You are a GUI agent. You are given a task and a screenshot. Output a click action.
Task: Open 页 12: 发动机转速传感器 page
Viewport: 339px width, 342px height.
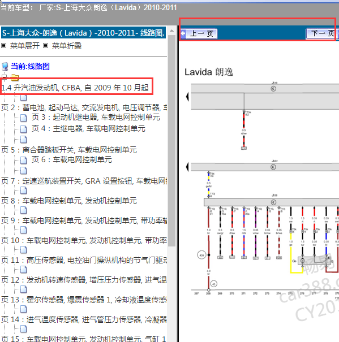click(84, 280)
